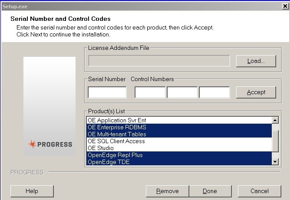Screen dimensions: 290x200
Task: Click product list scroll down arrow
Action: [275, 162]
